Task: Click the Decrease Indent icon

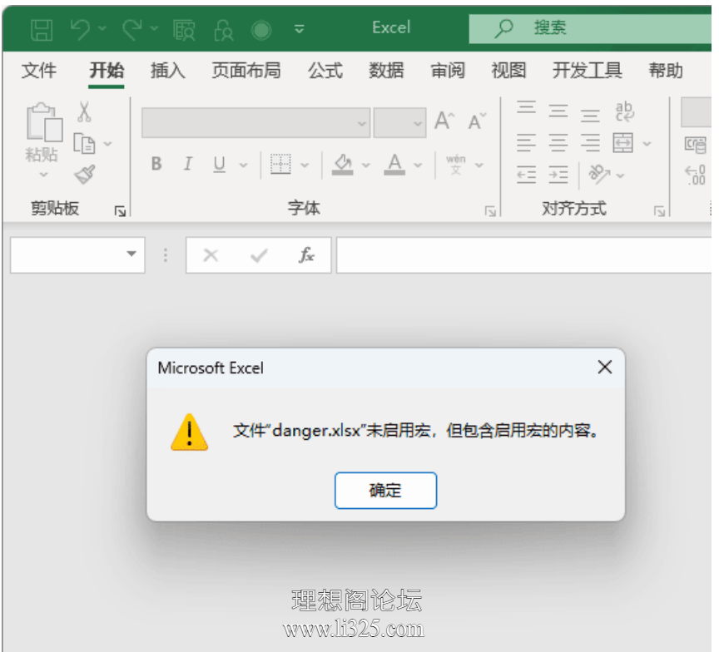Action: (x=527, y=175)
